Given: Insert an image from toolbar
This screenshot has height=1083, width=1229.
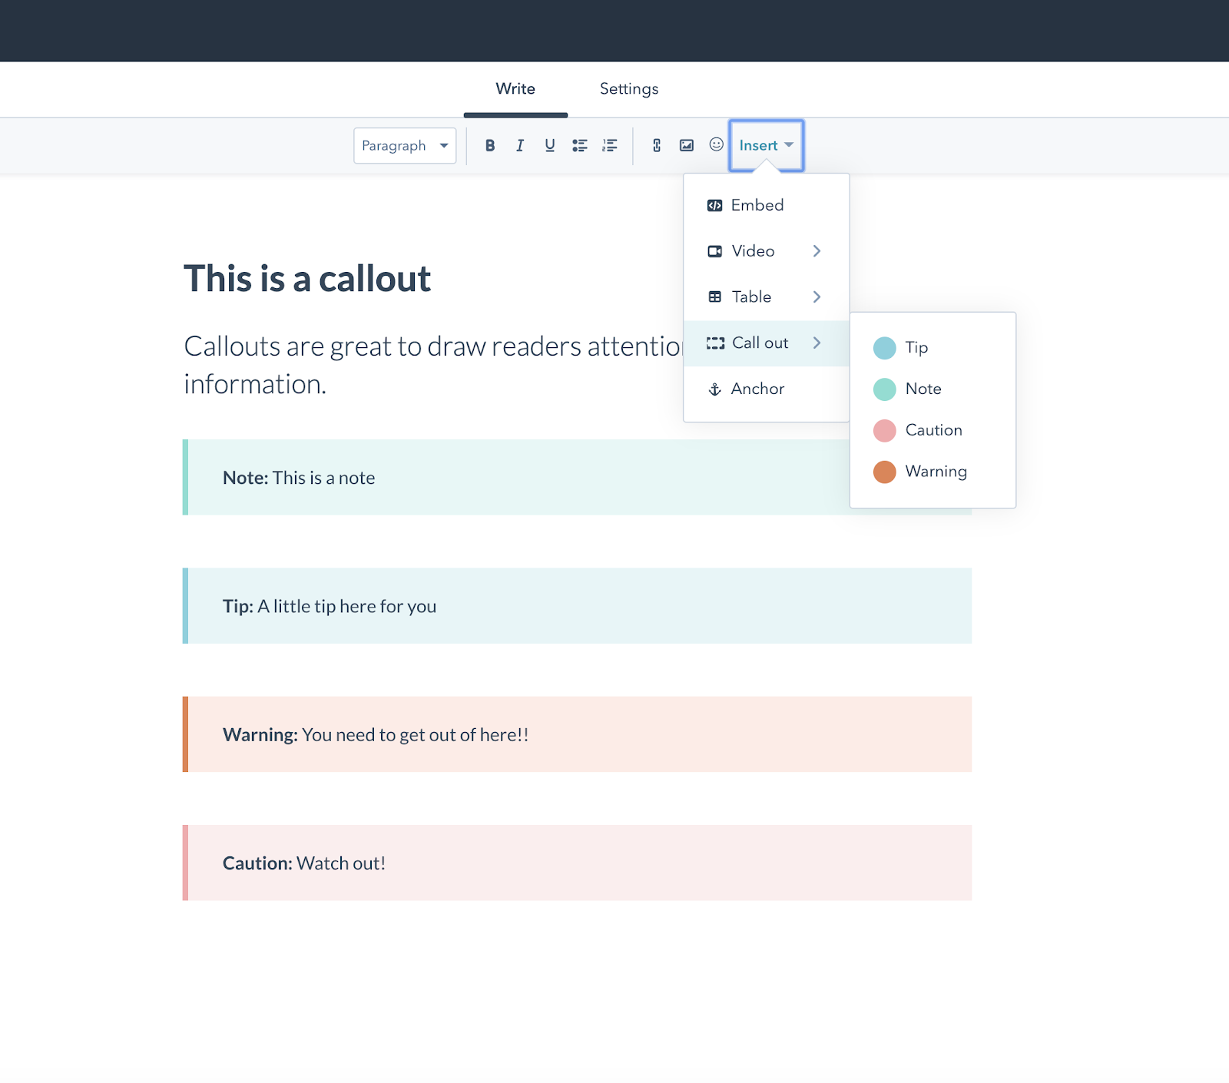Looking at the screenshot, I should point(687,145).
